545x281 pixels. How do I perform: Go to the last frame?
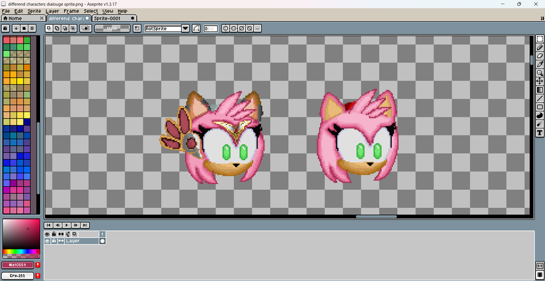[x=85, y=225]
